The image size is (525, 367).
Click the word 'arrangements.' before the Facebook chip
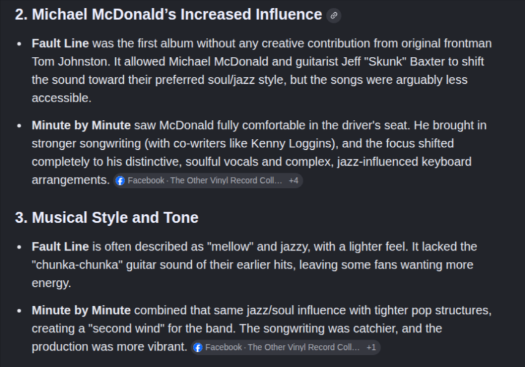pos(70,180)
